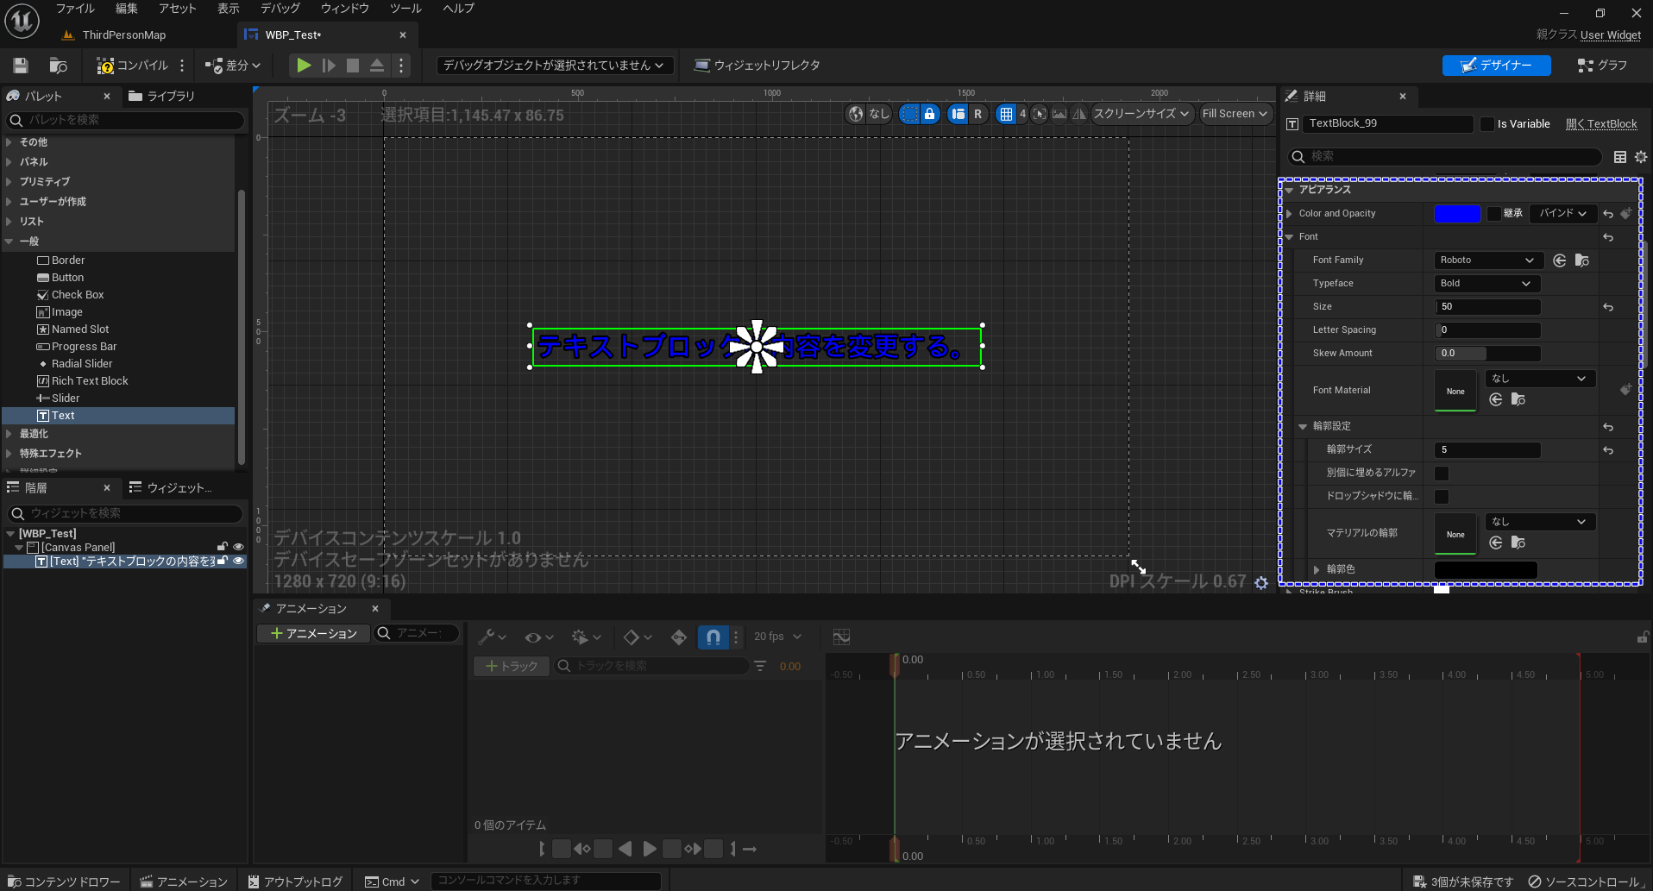Click the blue Color and Opacity swatch
The image size is (1653, 891).
click(1457, 213)
